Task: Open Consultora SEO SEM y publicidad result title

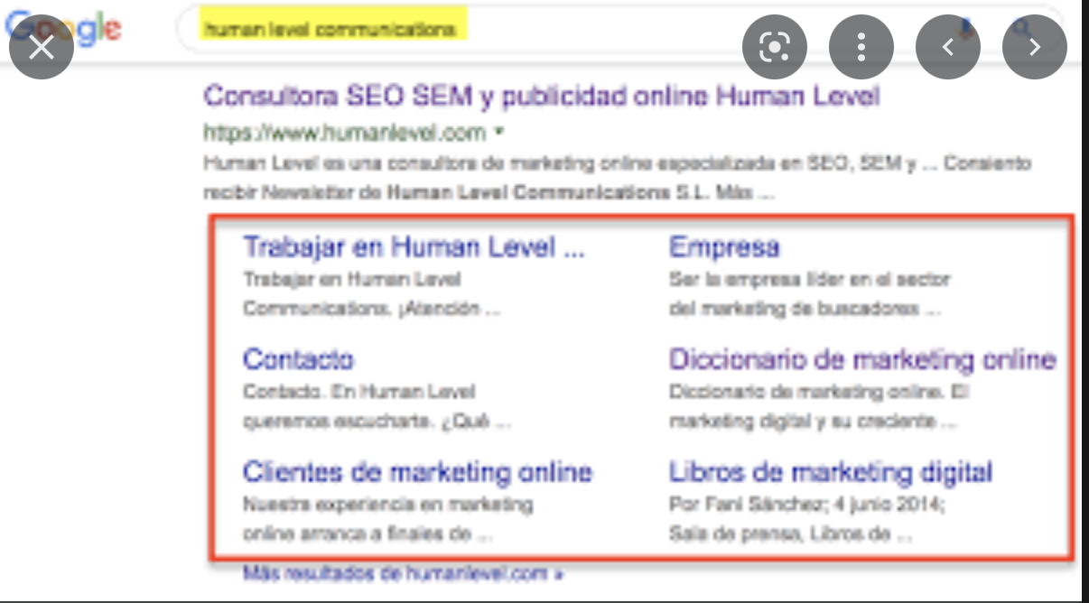Action: (542, 97)
